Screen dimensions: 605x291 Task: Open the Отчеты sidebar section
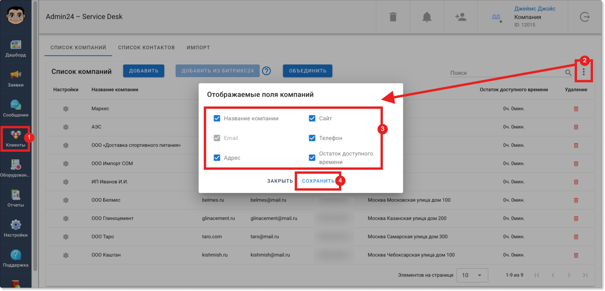(15, 199)
